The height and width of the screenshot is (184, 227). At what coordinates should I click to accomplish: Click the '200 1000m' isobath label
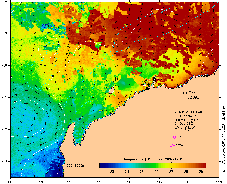(76, 166)
